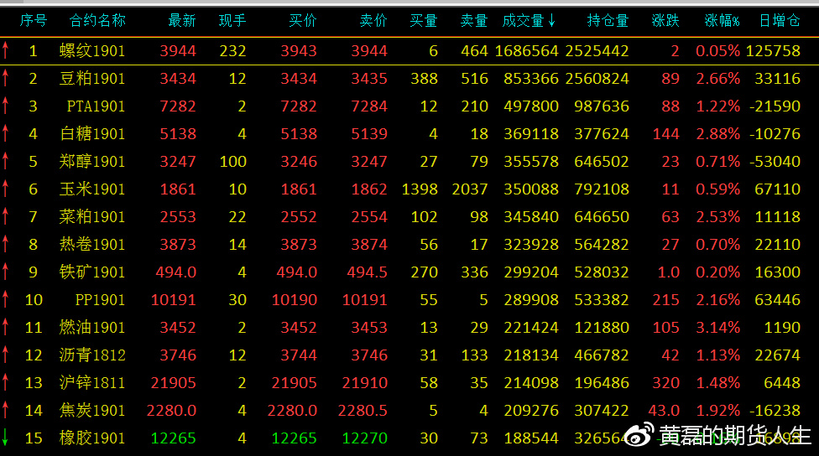
Task: Click the 卖价 column header
Action: (373, 21)
